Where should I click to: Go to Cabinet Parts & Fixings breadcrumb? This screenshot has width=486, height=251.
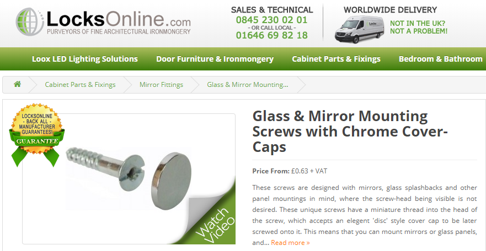[81, 84]
